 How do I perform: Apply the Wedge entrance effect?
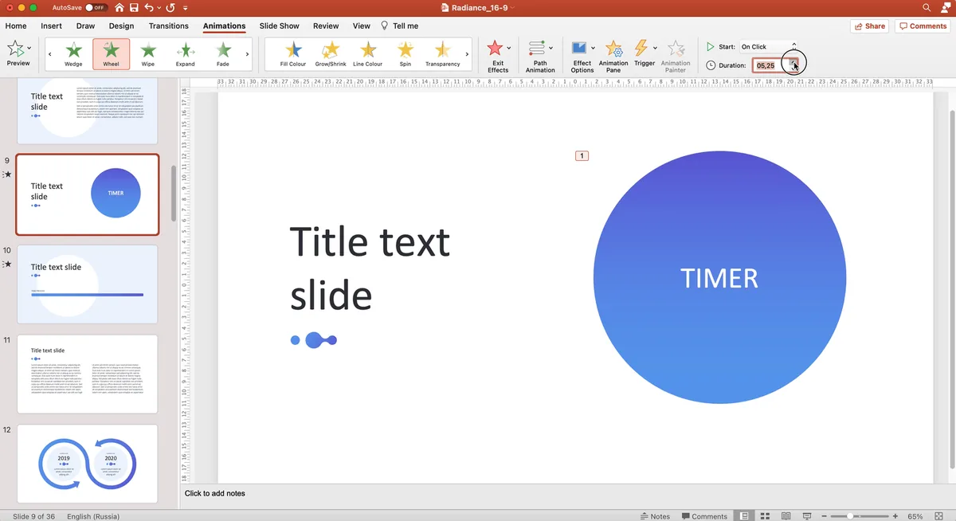coord(73,54)
